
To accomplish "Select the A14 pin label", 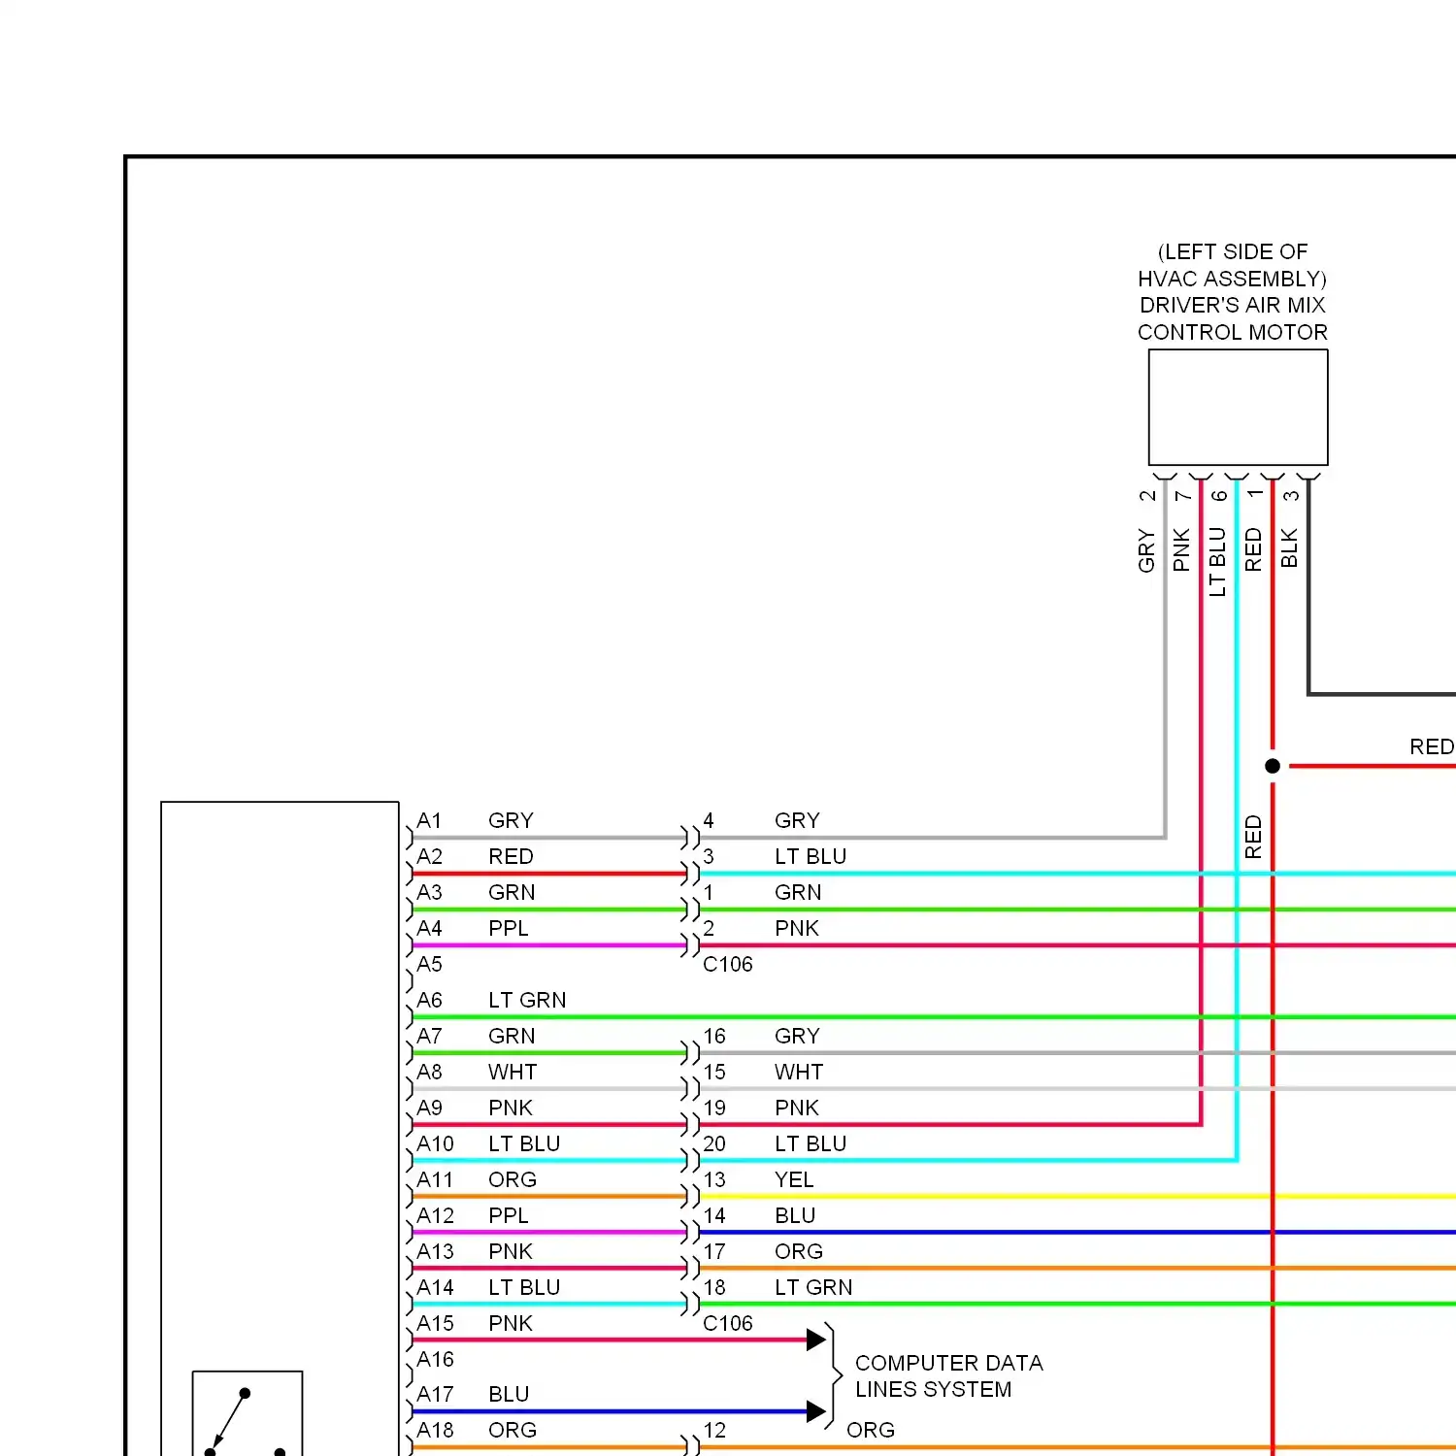I will click(435, 1288).
